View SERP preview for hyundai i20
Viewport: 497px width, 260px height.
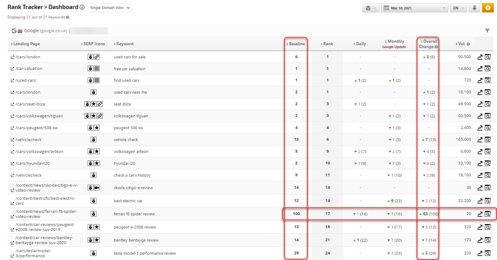click(x=488, y=163)
